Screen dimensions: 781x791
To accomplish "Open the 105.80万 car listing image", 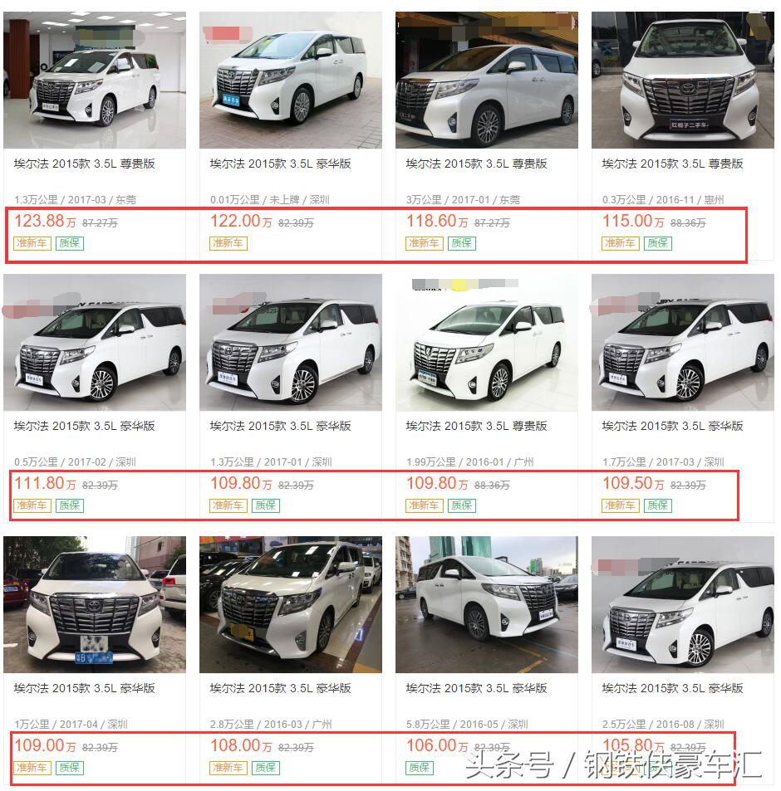I will 683,605.
